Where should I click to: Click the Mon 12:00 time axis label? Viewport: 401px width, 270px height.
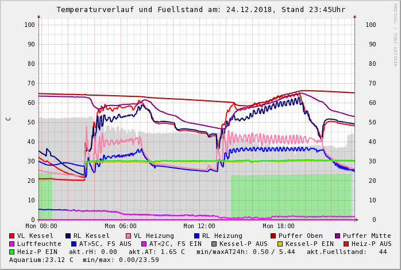199,226
